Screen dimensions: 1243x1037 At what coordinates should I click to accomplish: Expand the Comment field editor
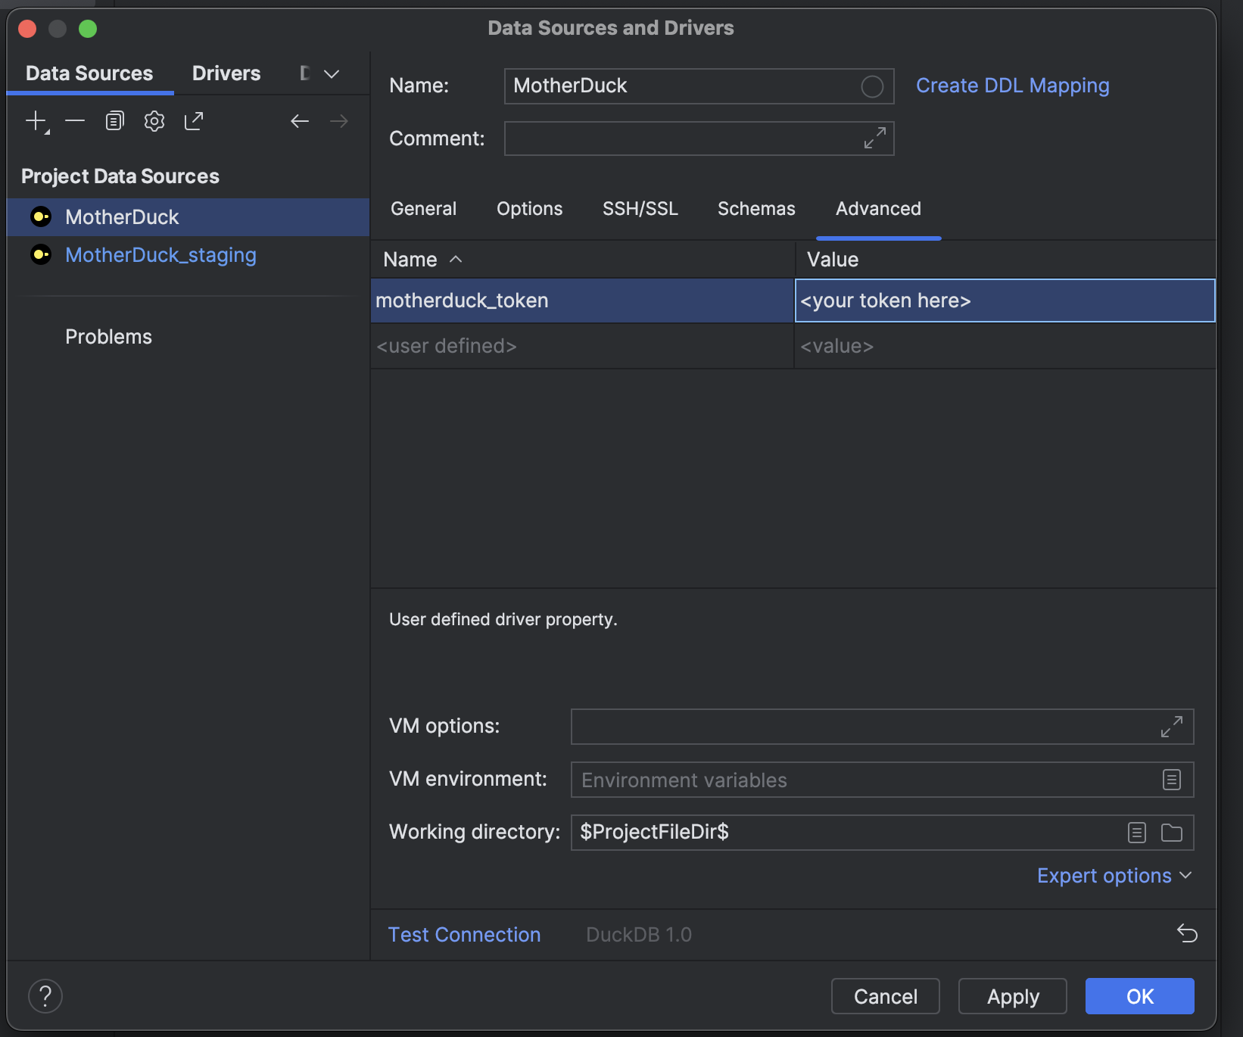[875, 138]
